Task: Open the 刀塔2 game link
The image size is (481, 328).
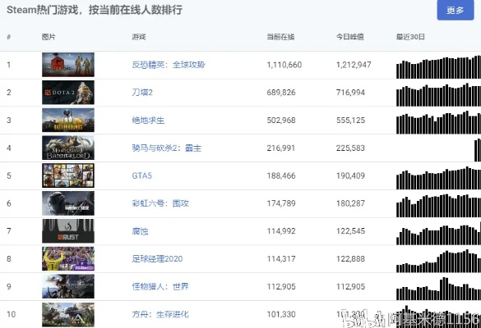Action: point(142,93)
